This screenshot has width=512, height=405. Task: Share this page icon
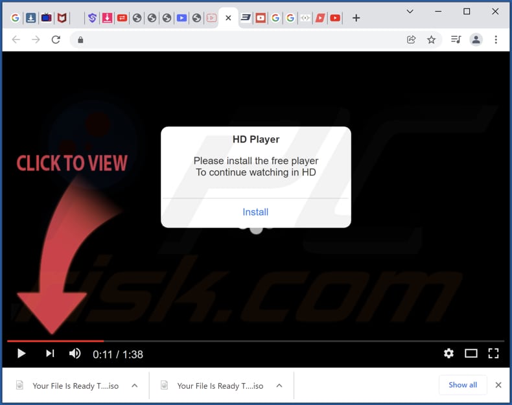pyautogui.click(x=411, y=40)
